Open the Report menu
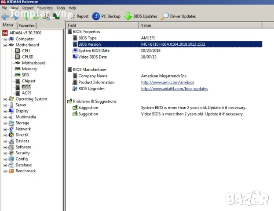The width and height of the screenshot is (274, 211). [28, 8]
